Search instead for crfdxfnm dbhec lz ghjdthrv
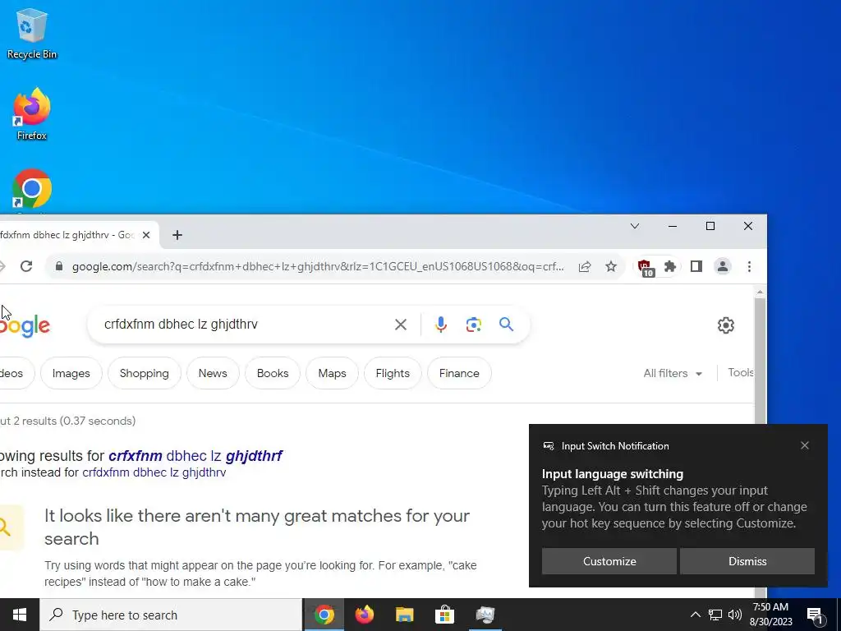The image size is (841, 631). click(154, 472)
